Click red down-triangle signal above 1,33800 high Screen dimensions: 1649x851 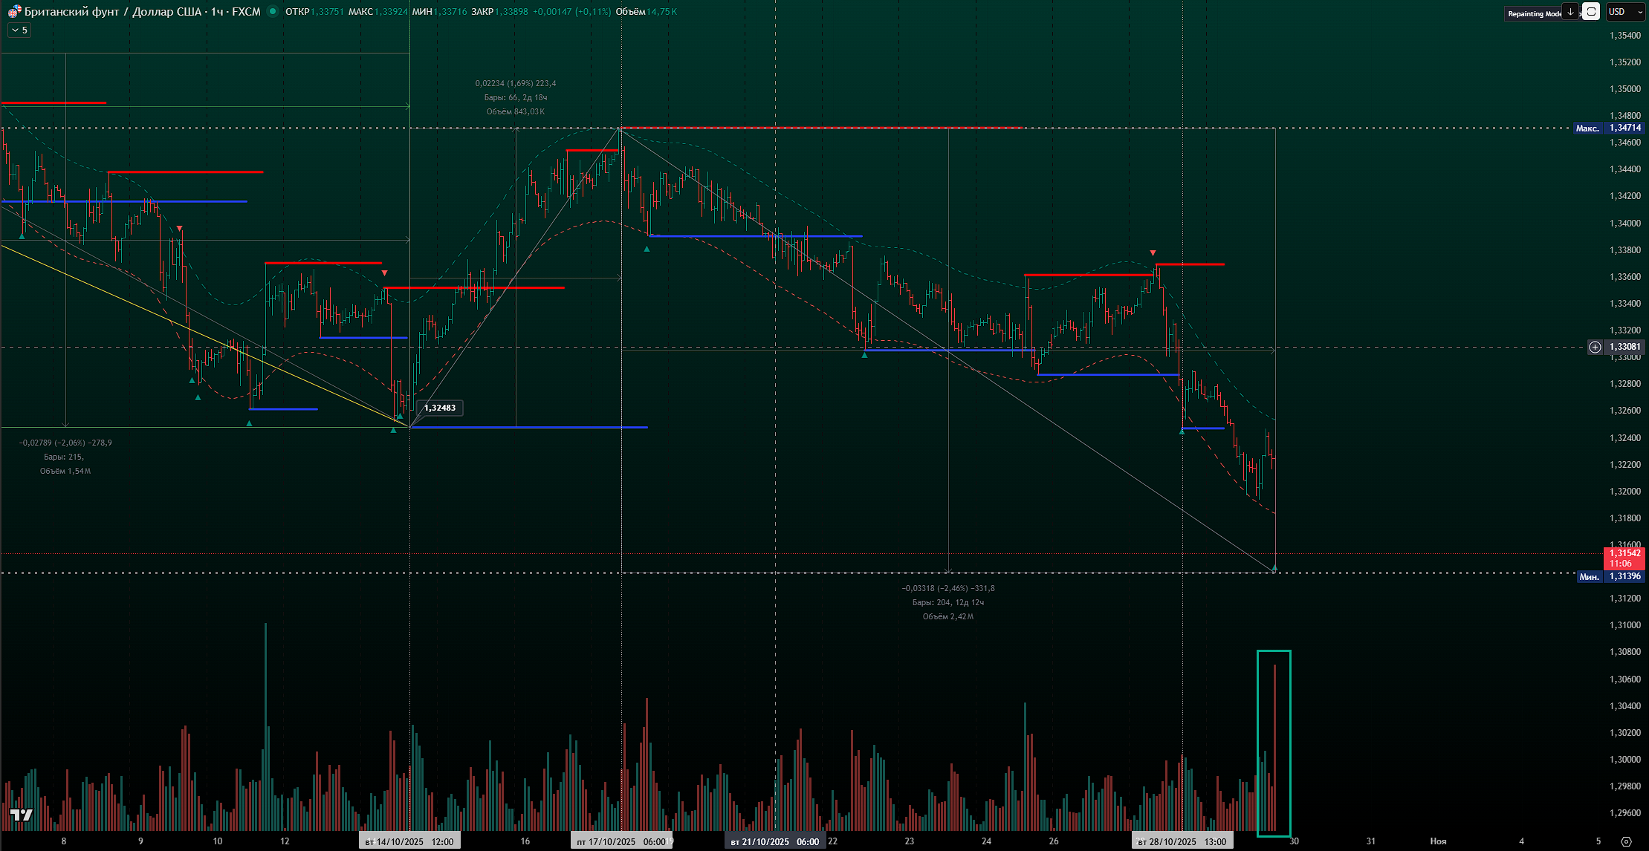(1153, 253)
